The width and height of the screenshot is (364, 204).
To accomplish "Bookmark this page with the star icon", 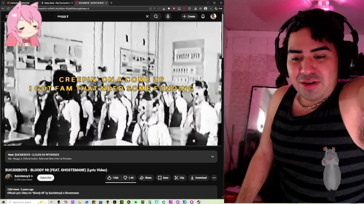I will pos(158,8).
